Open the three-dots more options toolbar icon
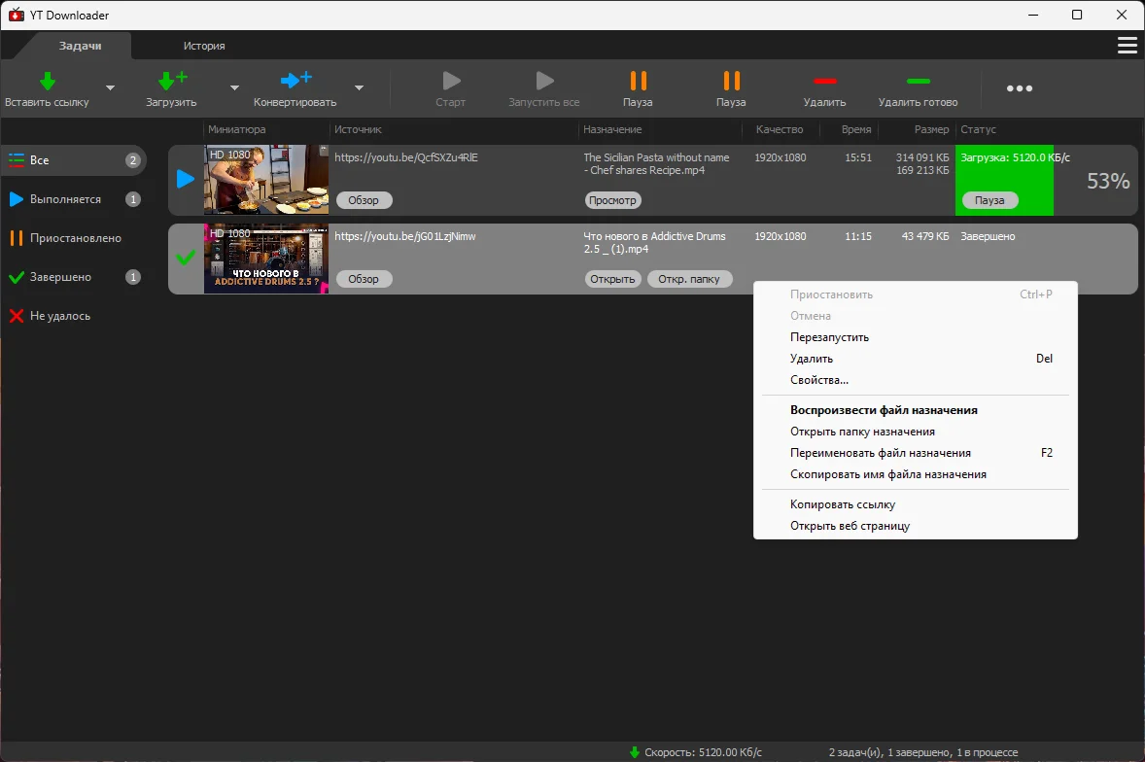This screenshot has height=762, width=1145. [1019, 88]
